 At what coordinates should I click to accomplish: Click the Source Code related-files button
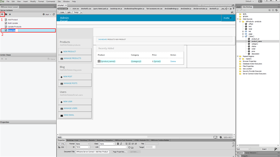(x=63, y=9)
